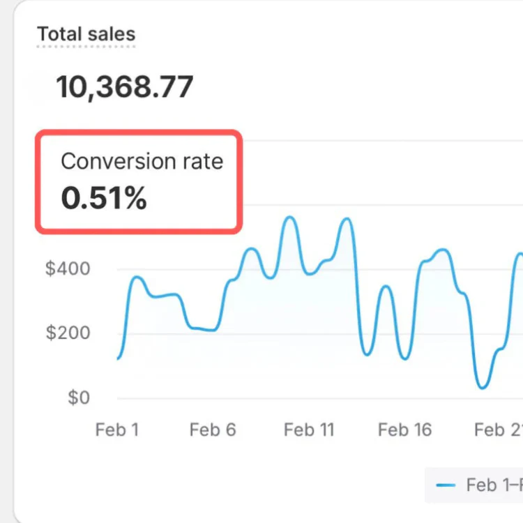Select Feb 1 on the date axis

coord(116,430)
